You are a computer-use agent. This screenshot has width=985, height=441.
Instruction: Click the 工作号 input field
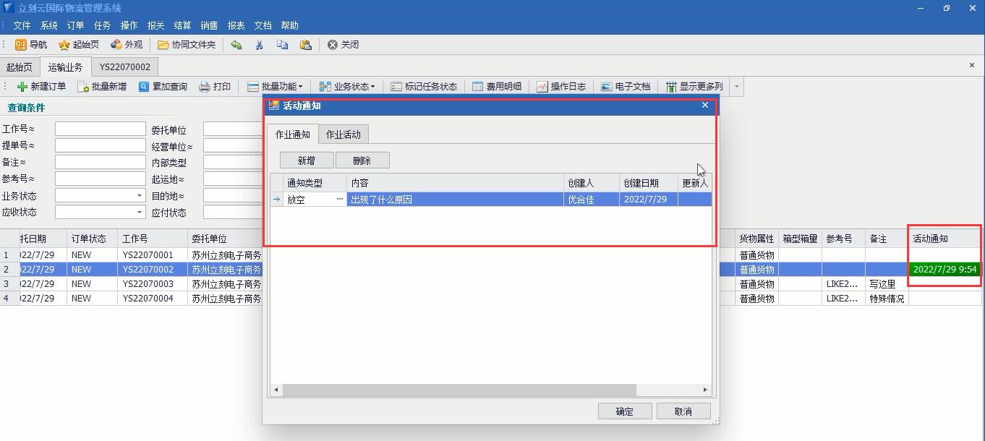pos(100,129)
